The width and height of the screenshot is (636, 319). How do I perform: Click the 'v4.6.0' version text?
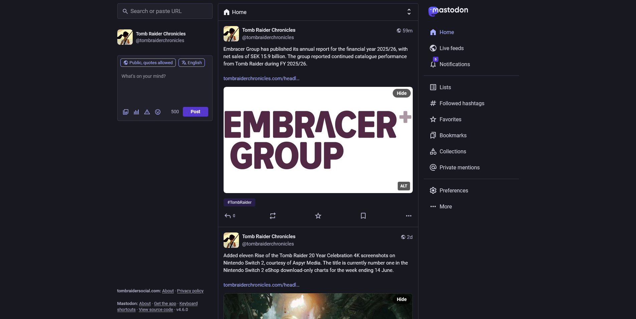182,310
